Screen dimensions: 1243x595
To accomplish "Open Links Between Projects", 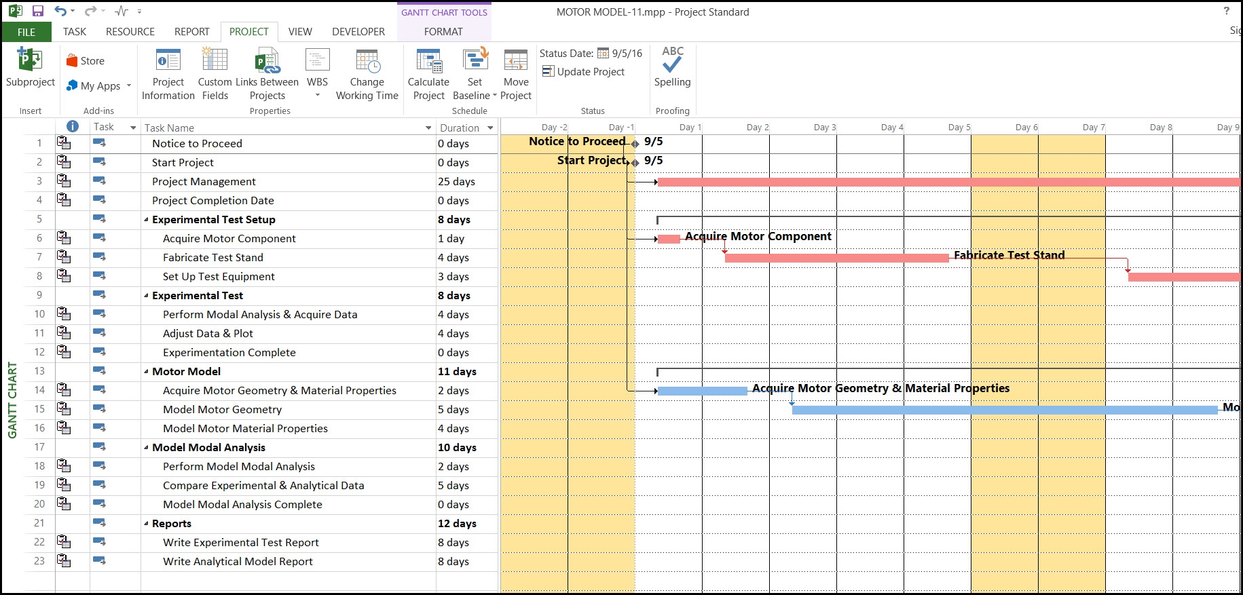I will [x=267, y=75].
